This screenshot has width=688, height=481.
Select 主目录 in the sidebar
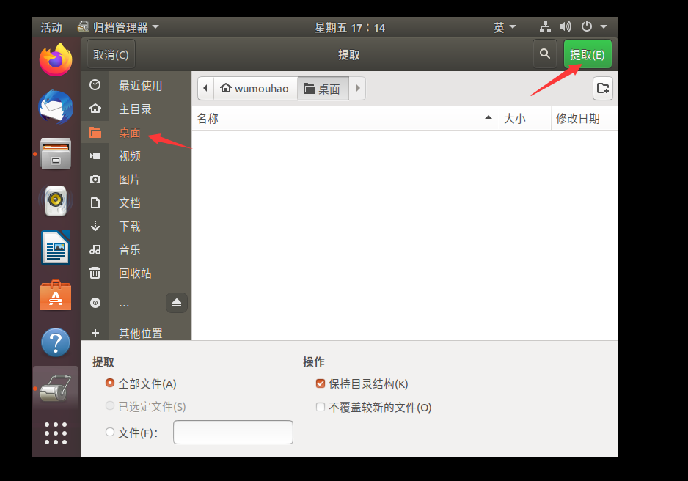(136, 109)
